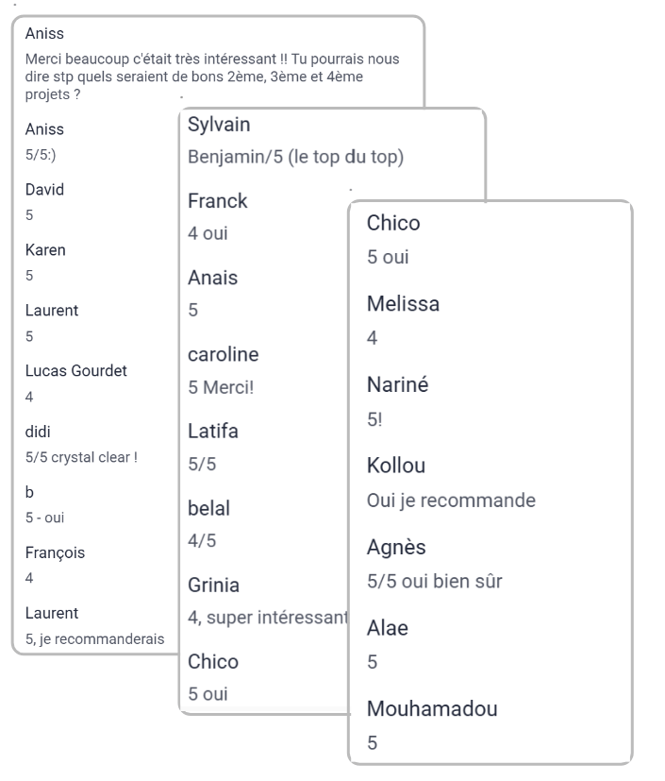
Task: Select François's name in chat
Action: point(56,552)
